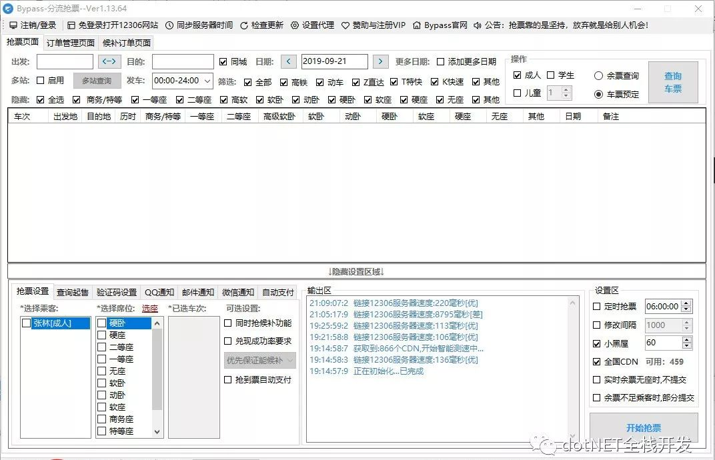The height and width of the screenshot is (460, 715).
Task: Toggle the K快速 filter checkbox
Action: point(435,82)
